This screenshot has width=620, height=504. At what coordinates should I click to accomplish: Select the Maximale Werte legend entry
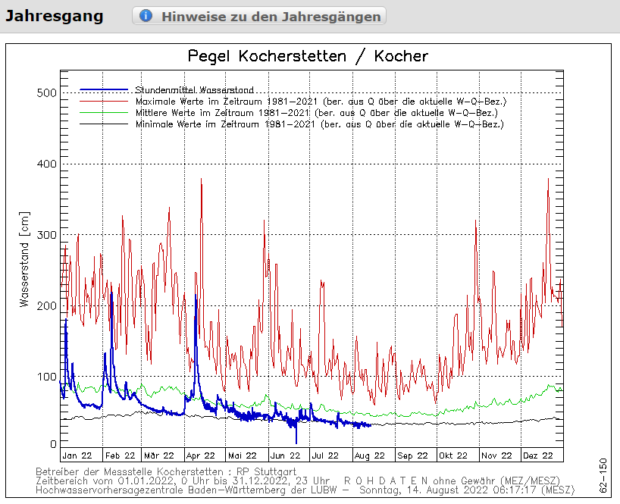[321, 101]
